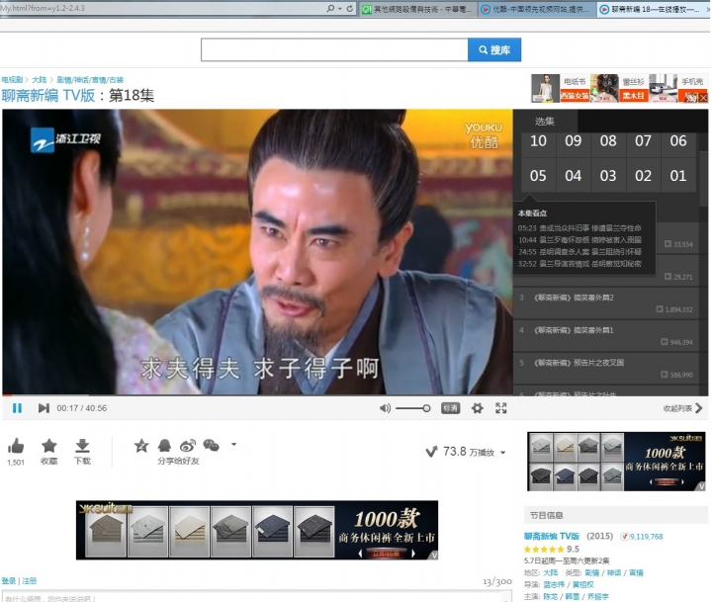The height and width of the screenshot is (602, 712).
Task: Click 注册 register link
Action: (x=30, y=580)
